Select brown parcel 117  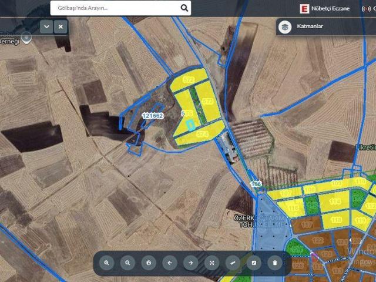tap(307, 224)
